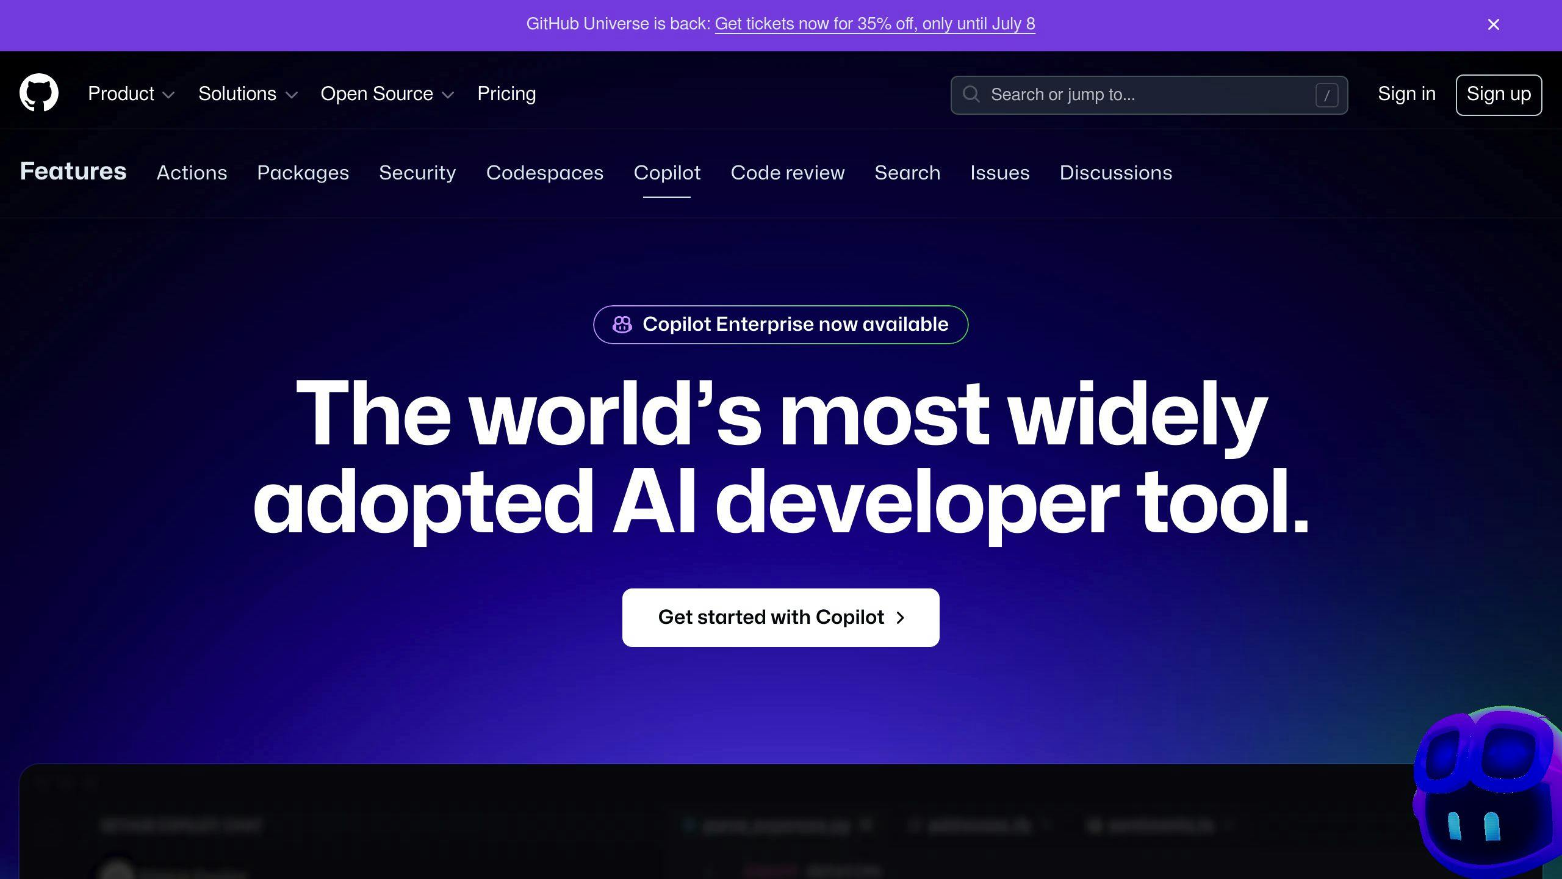Click the keyboard shortcut slash icon
1562x879 pixels.
[1327, 95]
